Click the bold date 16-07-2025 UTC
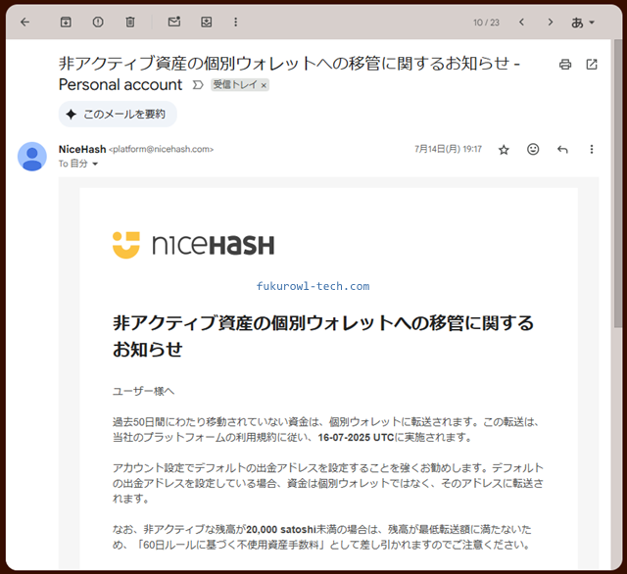Image resolution: width=627 pixels, height=574 pixels. click(356, 438)
